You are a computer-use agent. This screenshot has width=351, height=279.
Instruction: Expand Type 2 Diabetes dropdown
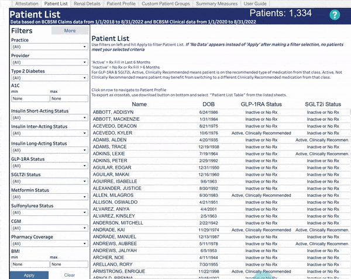coord(50,78)
